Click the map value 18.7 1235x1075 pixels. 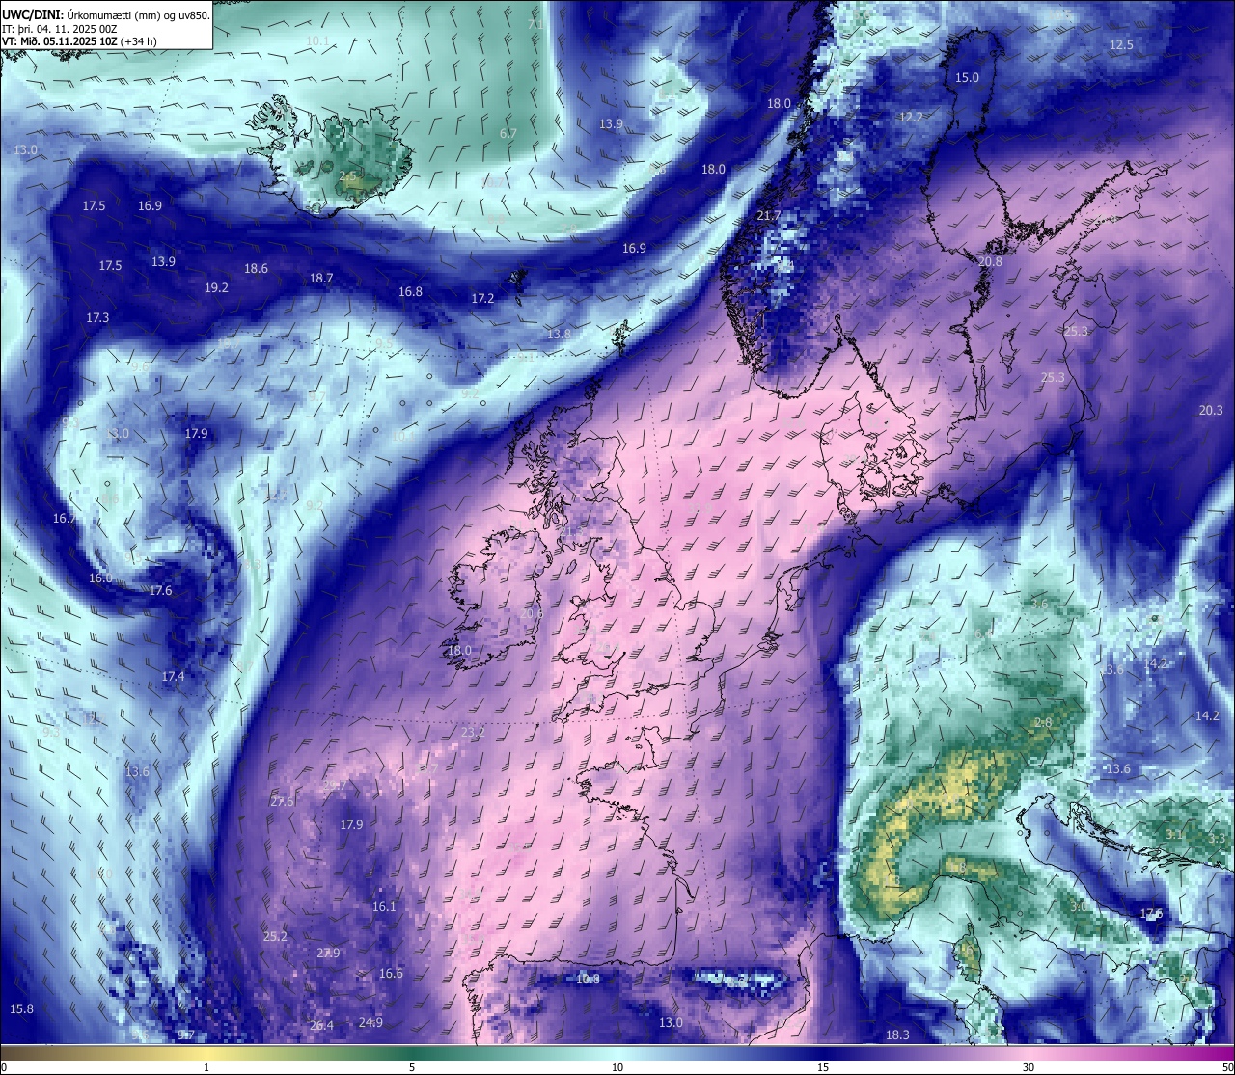pyautogui.click(x=321, y=279)
